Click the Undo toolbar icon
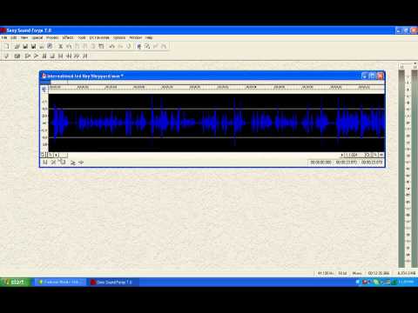This screenshot has height=313, width=418. pyautogui.click(x=111, y=46)
